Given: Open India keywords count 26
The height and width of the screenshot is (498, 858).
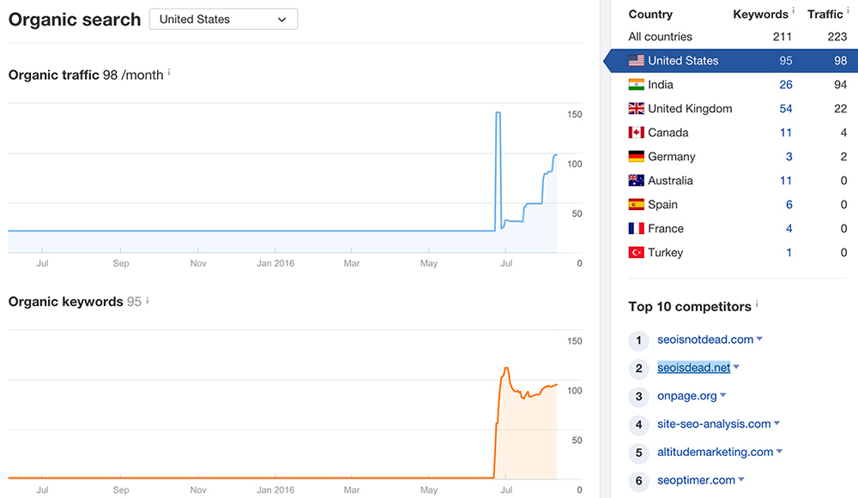Looking at the screenshot, I should tap(786, 85).
